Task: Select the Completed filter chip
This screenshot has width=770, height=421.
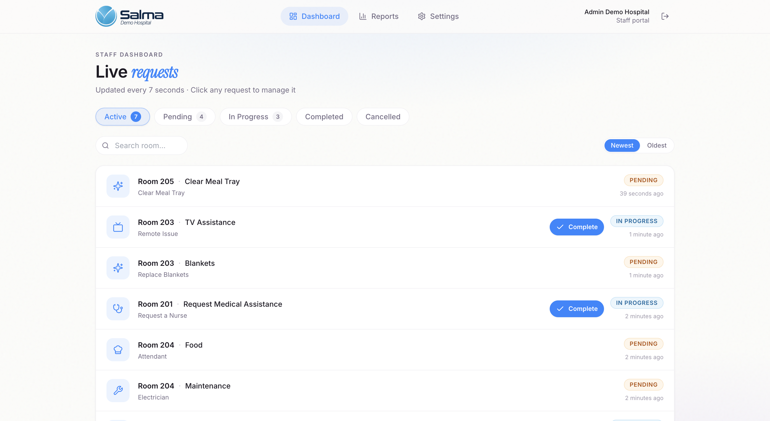Action: click(324, 117)
